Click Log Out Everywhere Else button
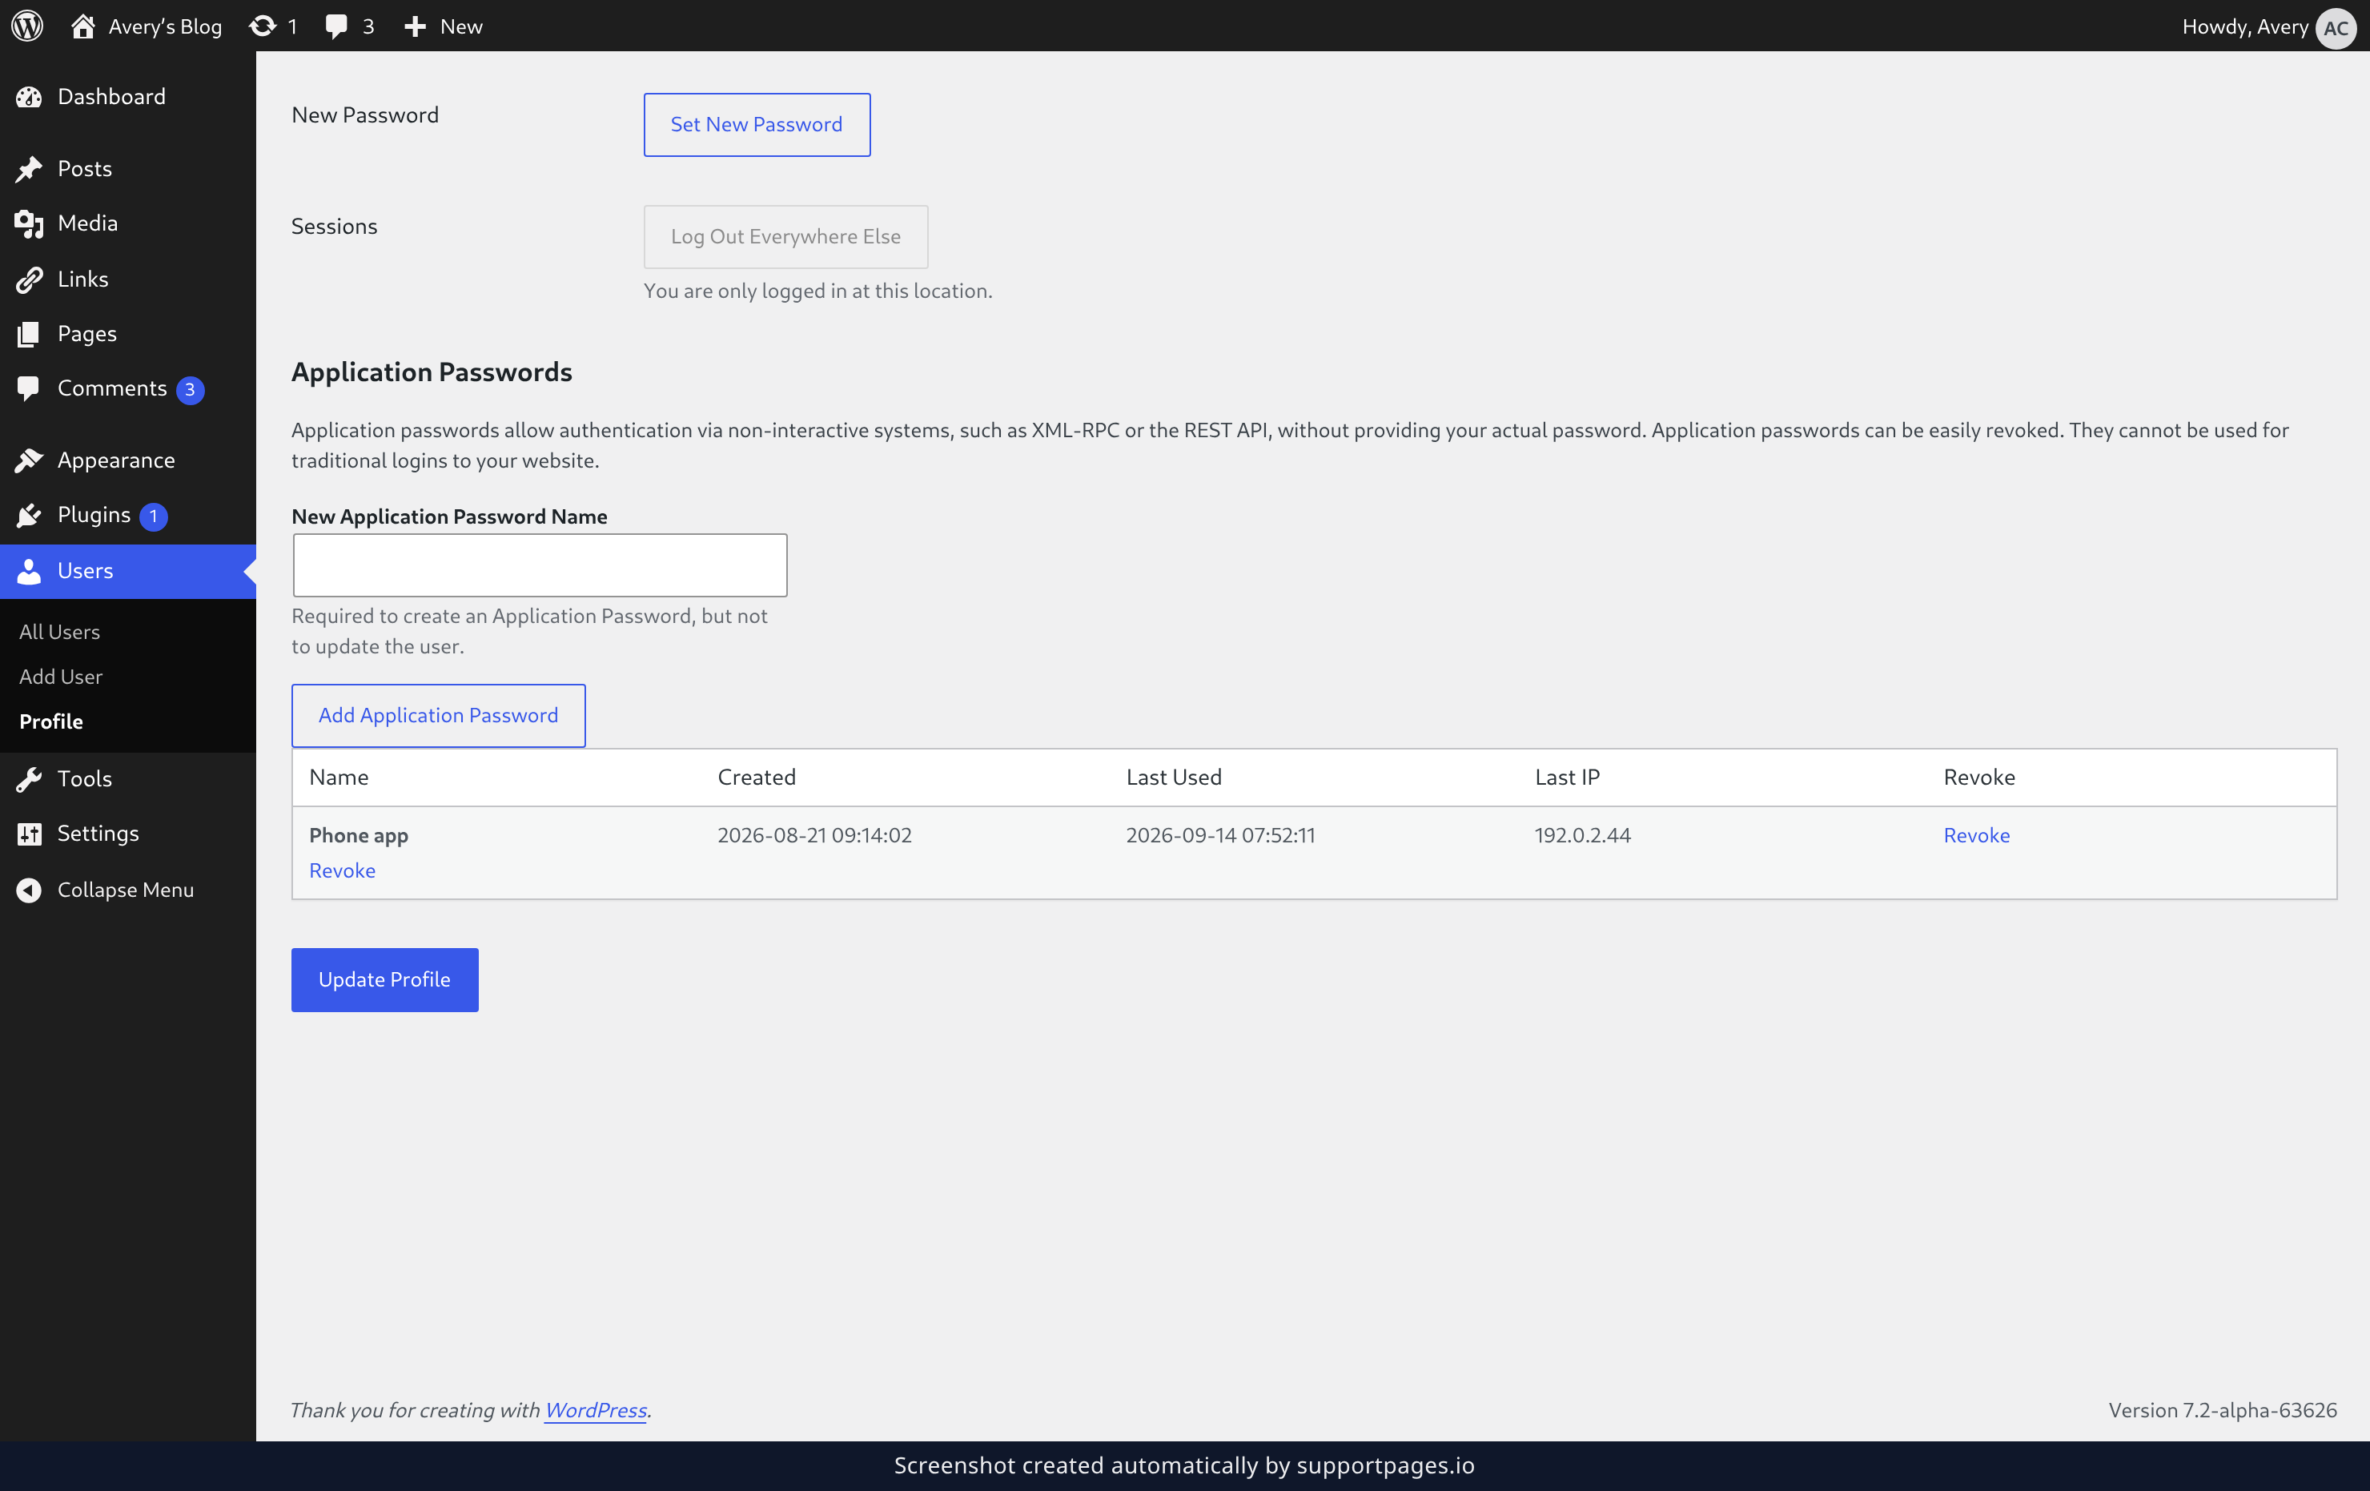The width and height of the screenshot is (2370, 1491). [x=785, y=236]
